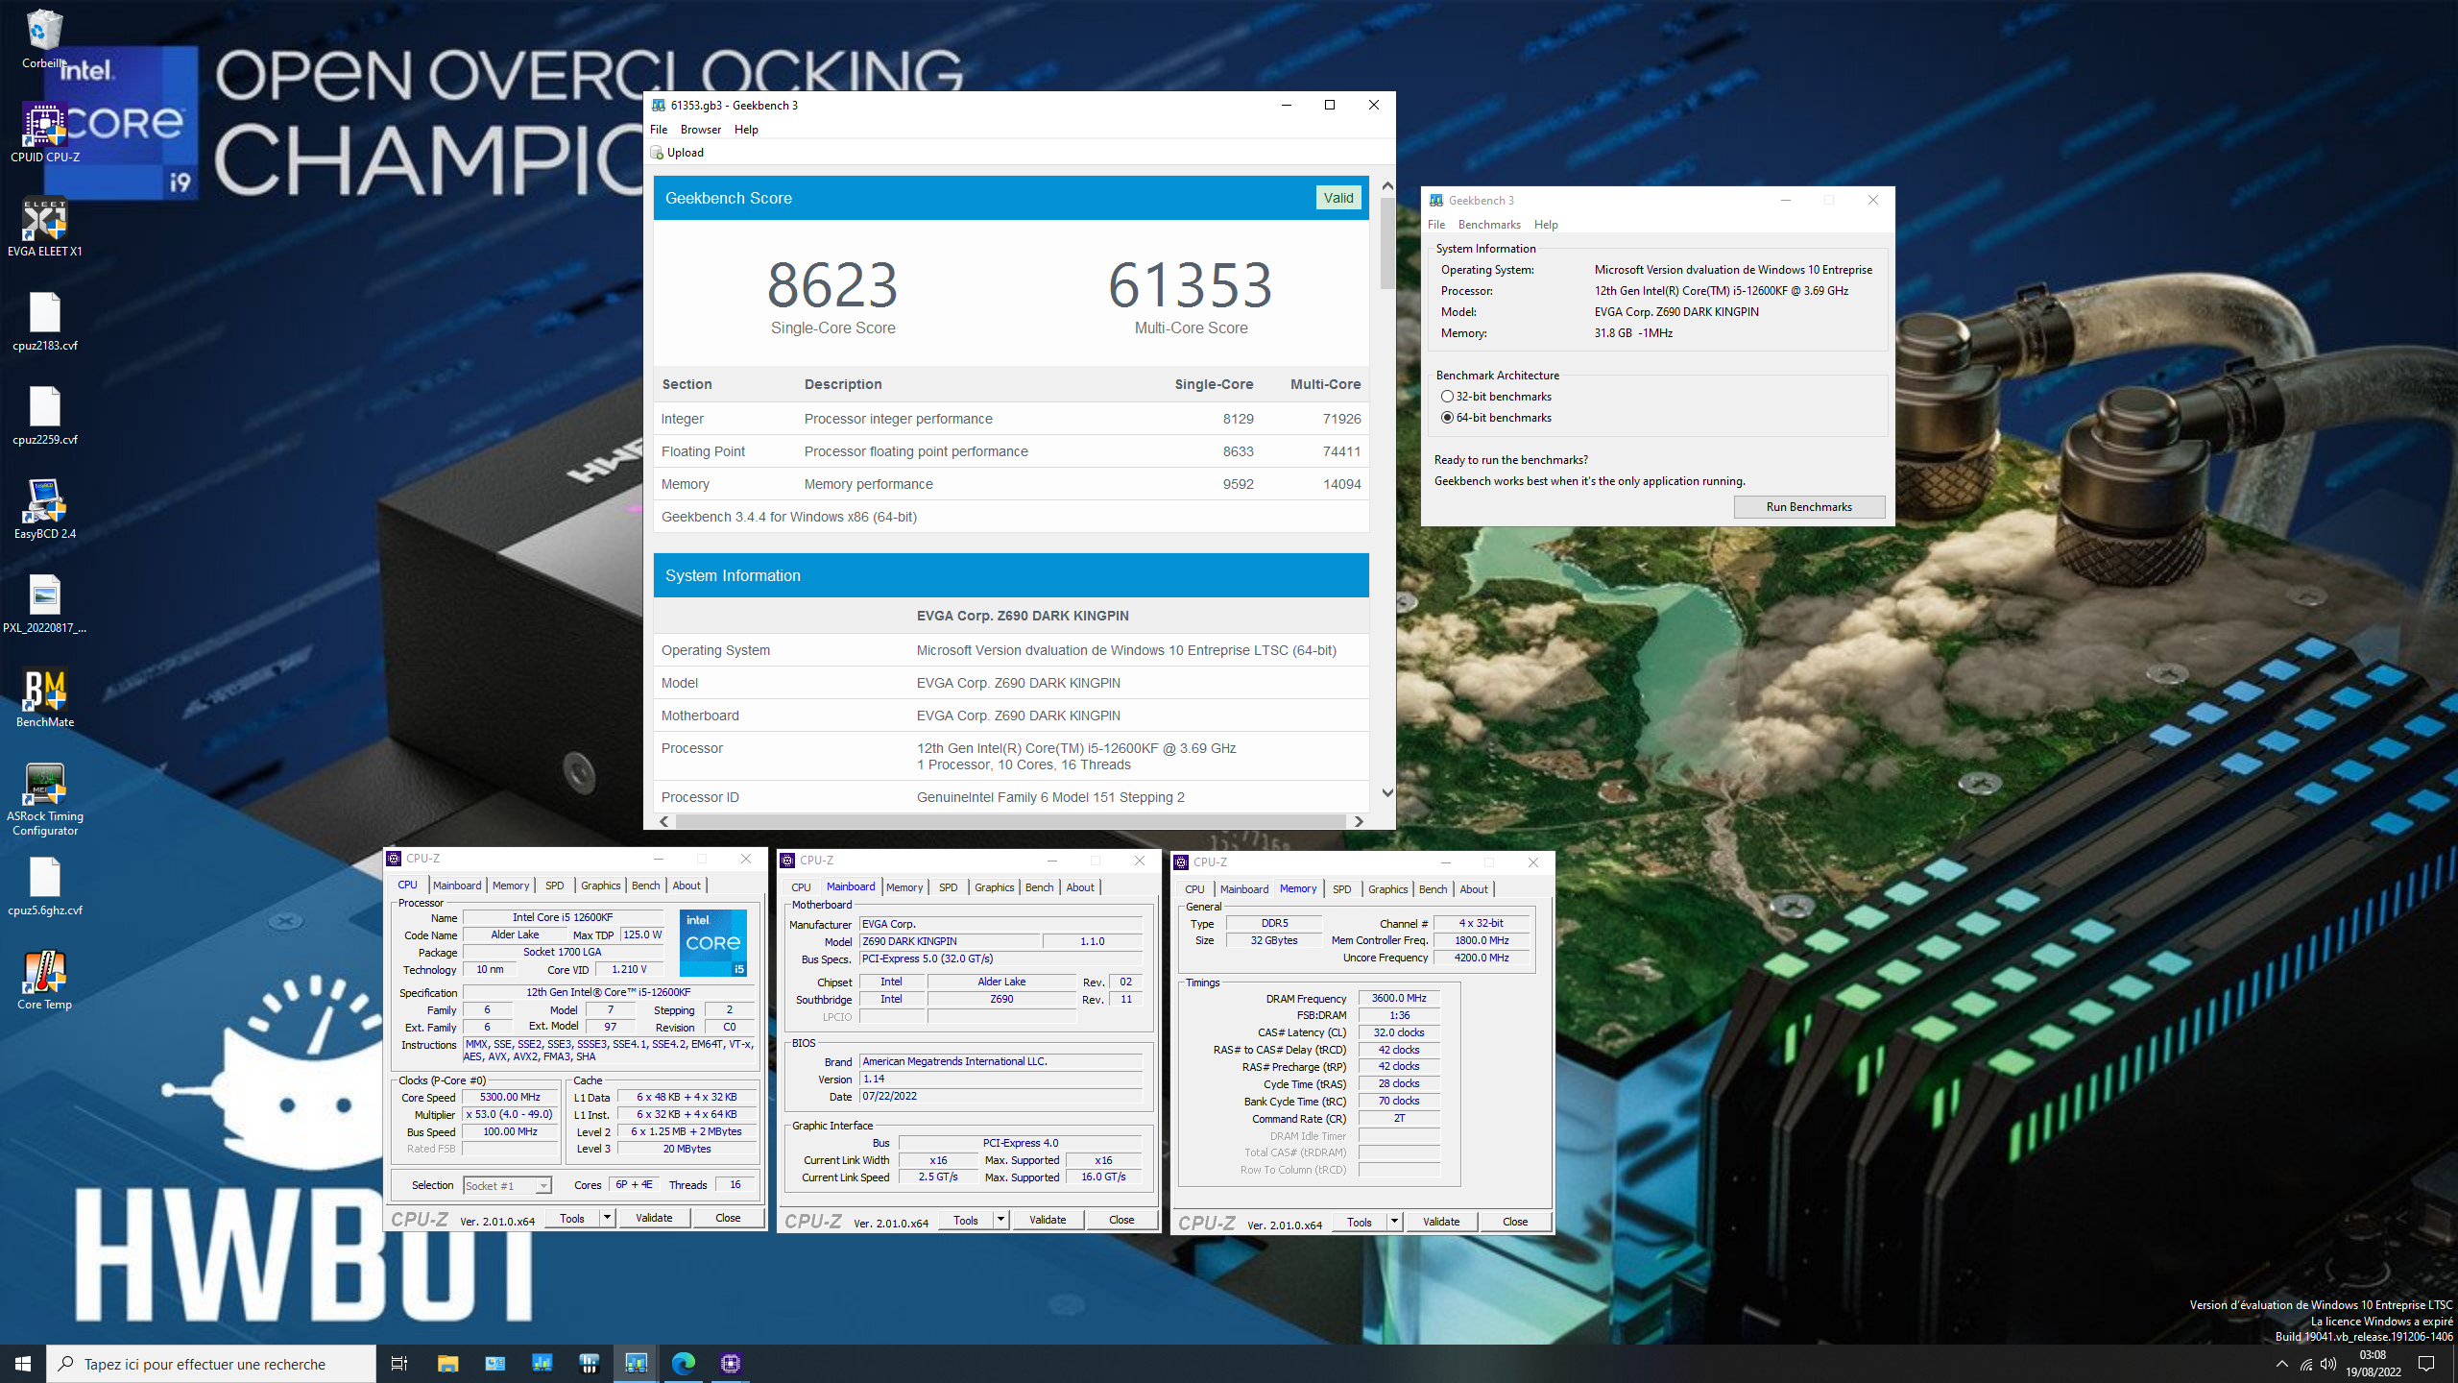Open File Explorer from the taskbar
This screenshot has width=2458, height=1383.
pos(447,1363)
